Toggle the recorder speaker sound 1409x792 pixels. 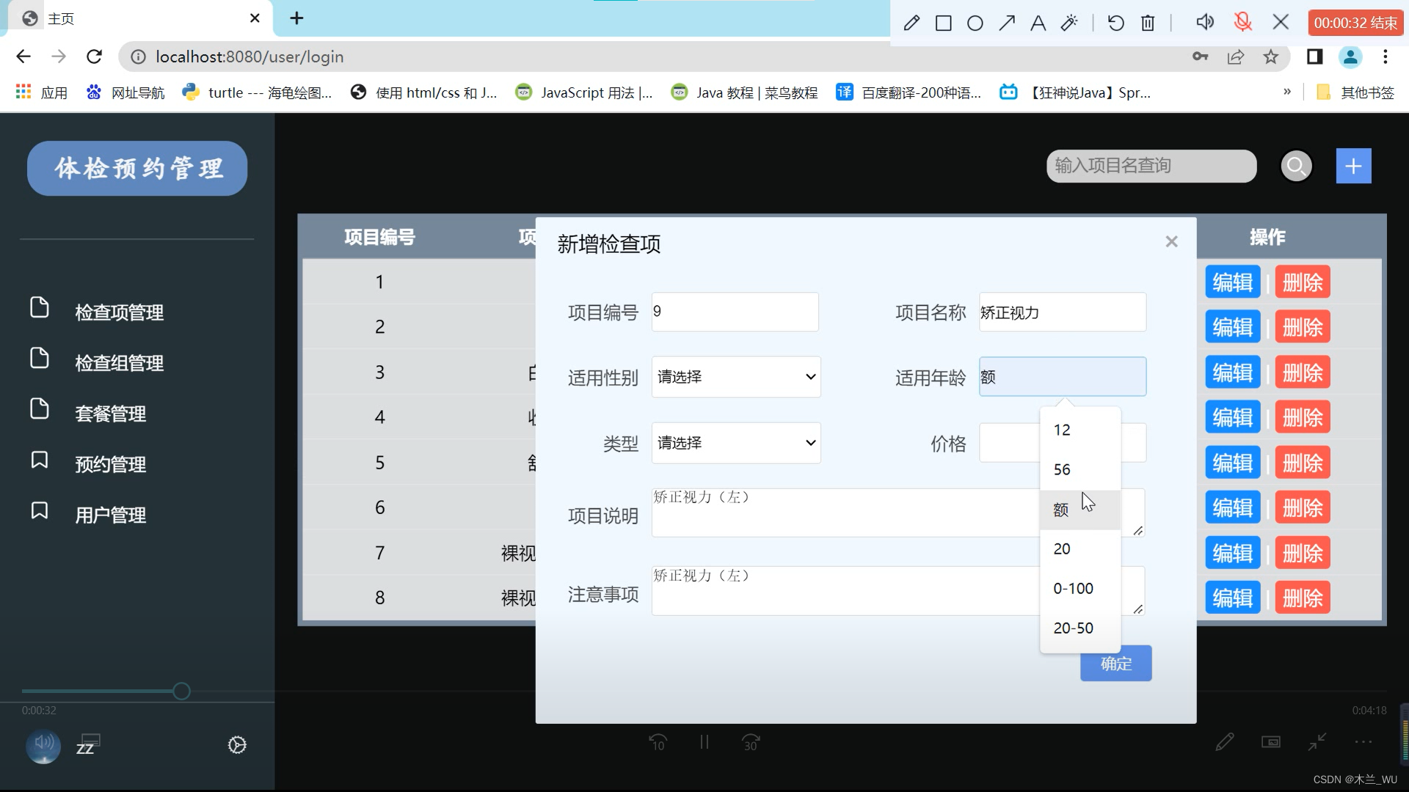point(1204,22)
